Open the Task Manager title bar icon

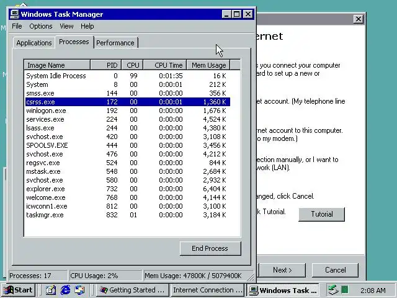pos(15,14)
